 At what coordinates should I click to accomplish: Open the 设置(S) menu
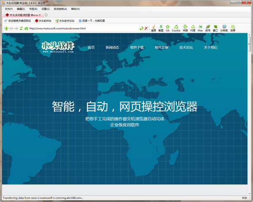point(45,9)
